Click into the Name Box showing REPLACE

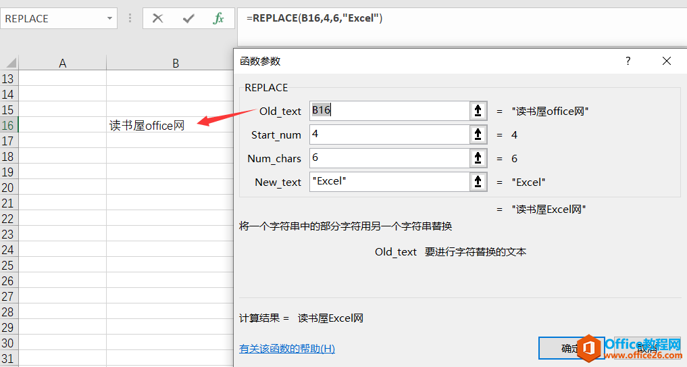coord(53,18)
